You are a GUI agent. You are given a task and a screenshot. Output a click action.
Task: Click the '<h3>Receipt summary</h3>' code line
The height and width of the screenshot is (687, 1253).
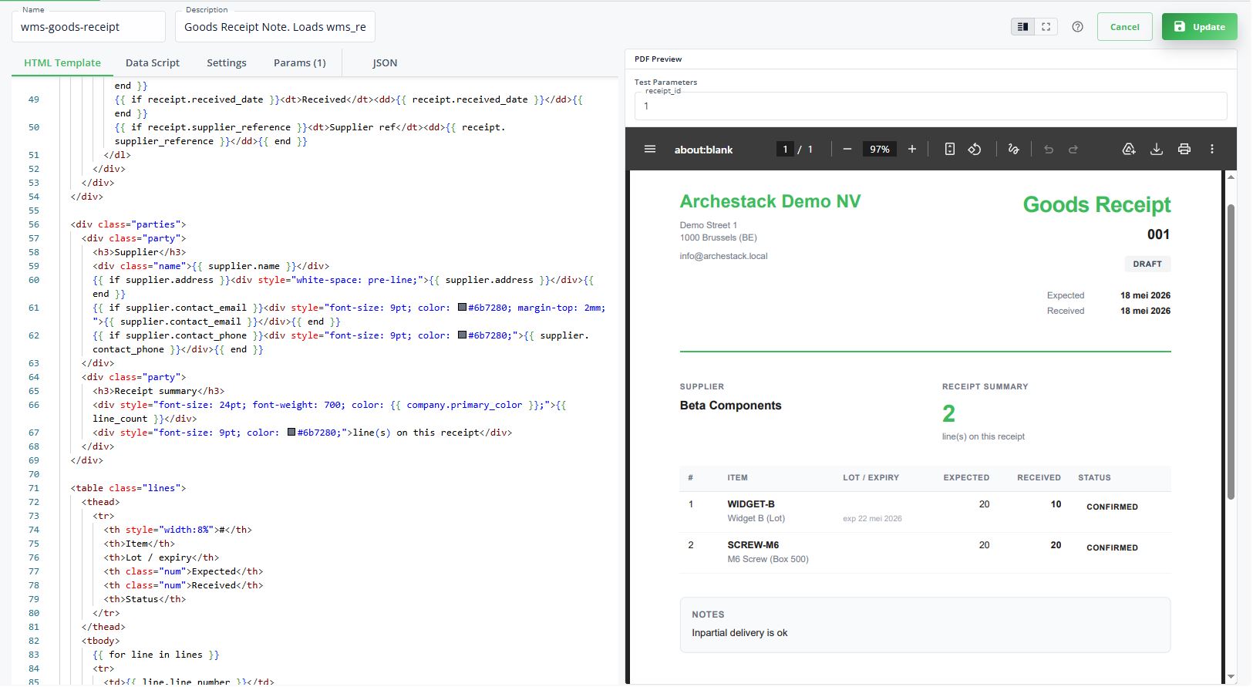point(158,391)
